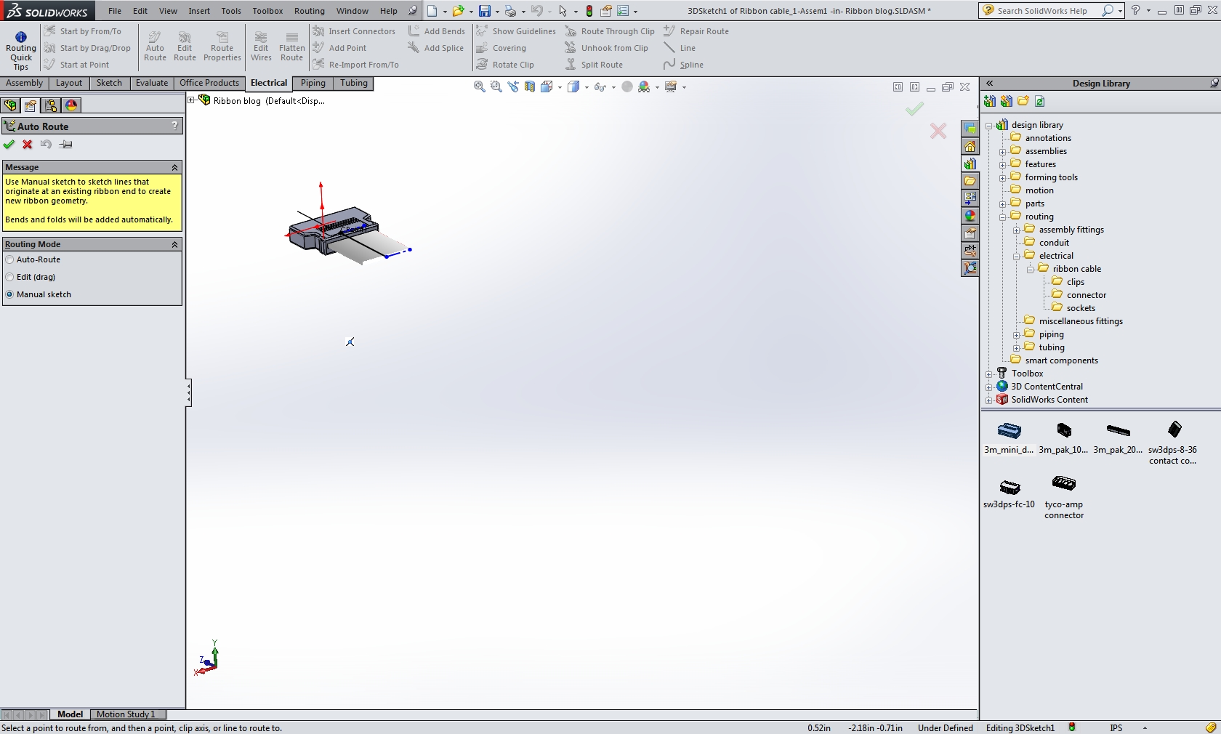
Task: Collapse the routing folder tree
Action: click(1003, 217)
